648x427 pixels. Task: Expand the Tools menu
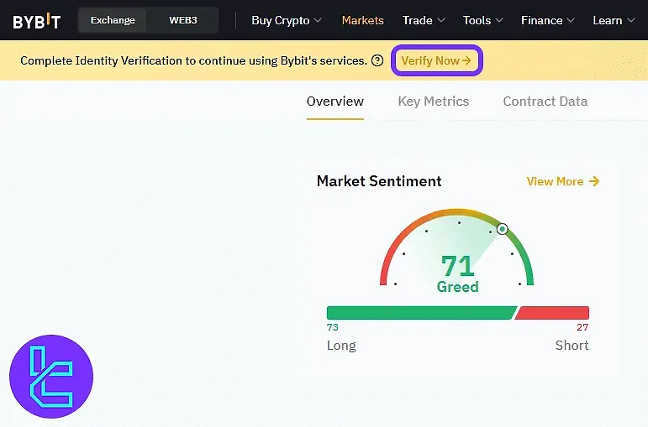point(483,20)
